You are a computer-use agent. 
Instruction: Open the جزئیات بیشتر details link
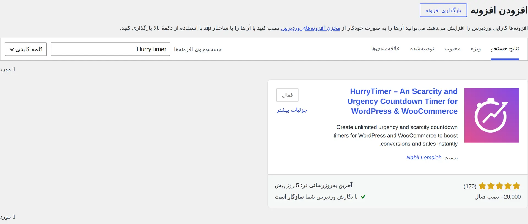click(292, 110)
